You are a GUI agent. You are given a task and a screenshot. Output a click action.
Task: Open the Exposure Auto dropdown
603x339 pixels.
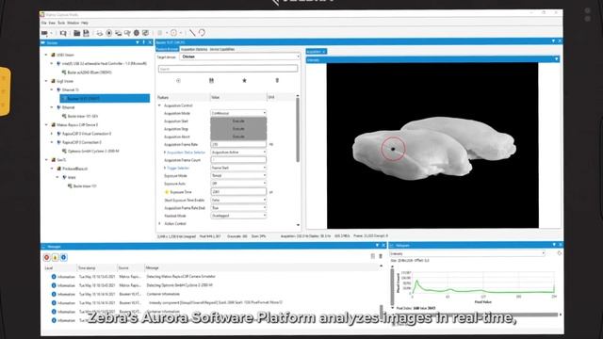tap(238, 184)
